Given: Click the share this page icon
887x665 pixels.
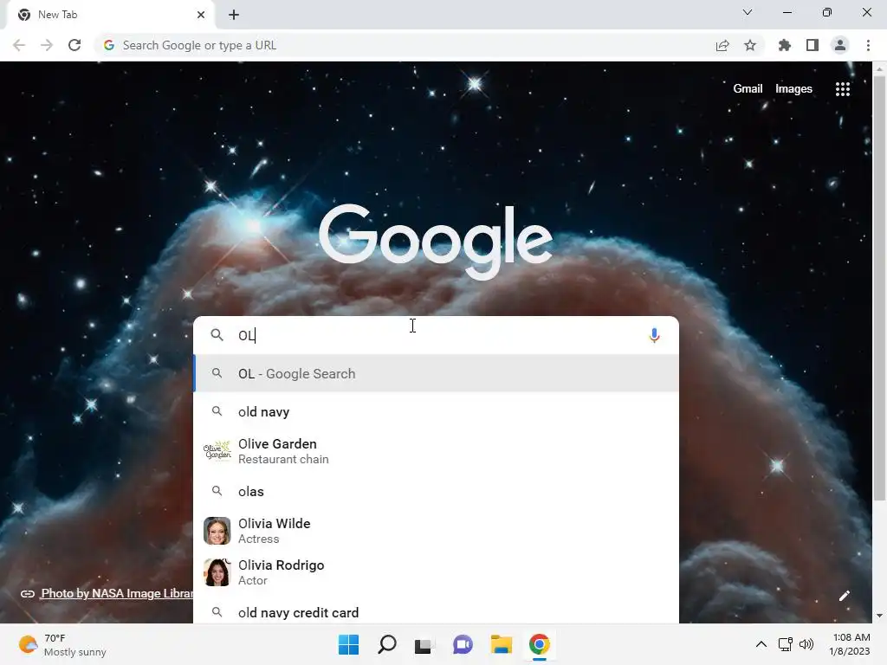Looking at the screenshot, I should point(722,46).
